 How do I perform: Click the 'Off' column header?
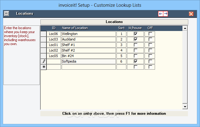pyautogui.click(x=150, y=28)
